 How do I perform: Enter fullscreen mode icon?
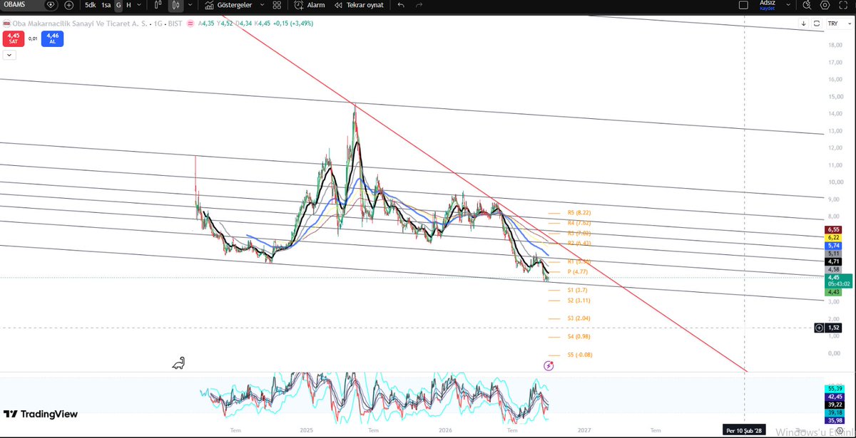point(843,5)
